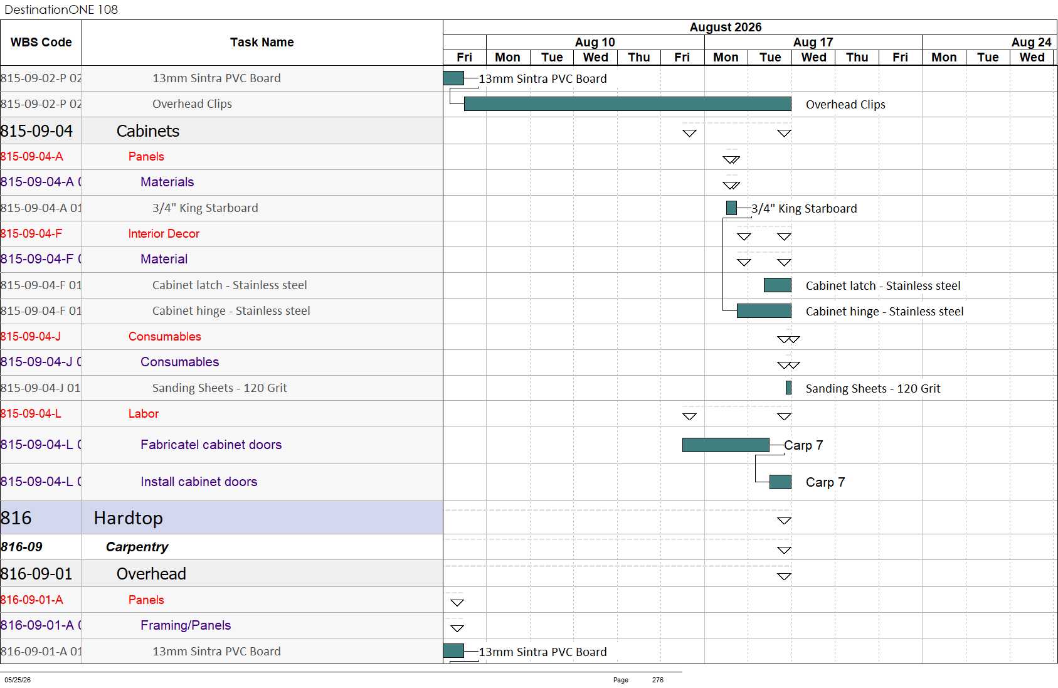Select the 816 Hardtop task name

point(129,518)
